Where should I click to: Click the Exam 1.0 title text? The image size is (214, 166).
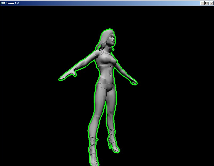coord(12,3)
